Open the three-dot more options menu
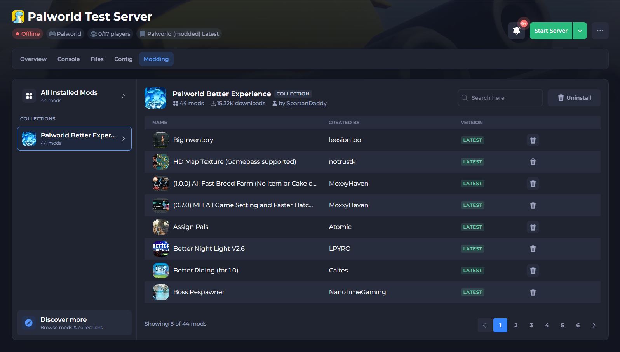Screen dimensions: 620x352 (600, 31)
